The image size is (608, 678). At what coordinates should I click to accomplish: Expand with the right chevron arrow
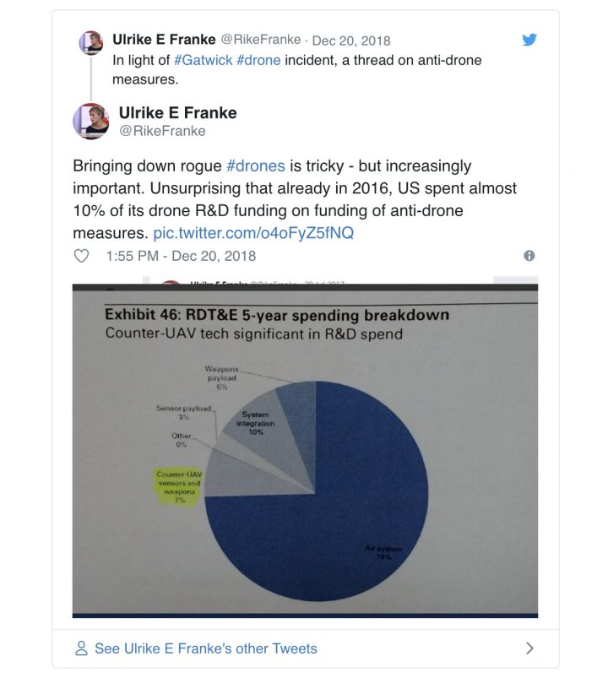pyautogui.click(x=529, y=648)
